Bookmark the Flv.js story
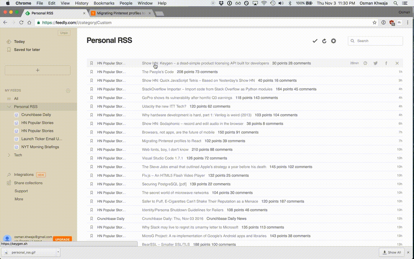Viewport: 414px width, 259px height. click(92, 176)
